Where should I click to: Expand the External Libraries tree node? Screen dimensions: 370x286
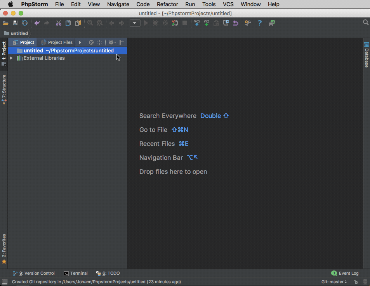coord(11,58)
